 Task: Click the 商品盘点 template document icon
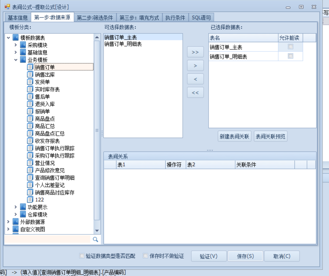click(30, 119)
